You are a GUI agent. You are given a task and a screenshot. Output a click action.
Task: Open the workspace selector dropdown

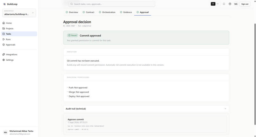(x=19, y=13)
